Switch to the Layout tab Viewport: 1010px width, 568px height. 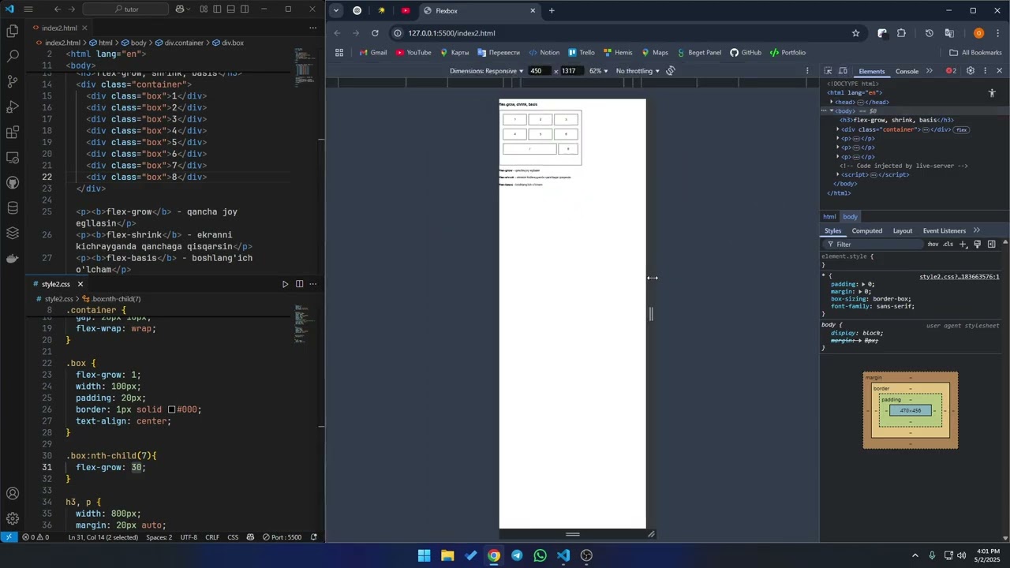(903, 231)
